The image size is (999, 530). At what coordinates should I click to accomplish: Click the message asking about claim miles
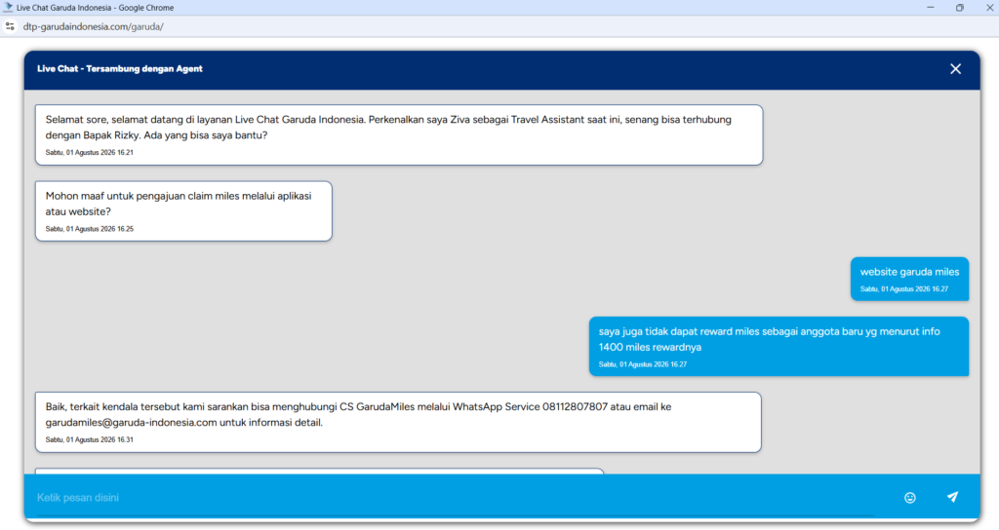183,211
